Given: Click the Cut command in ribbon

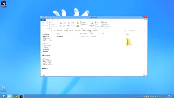Looking at the screenshot, I should (x=51, y=22).
